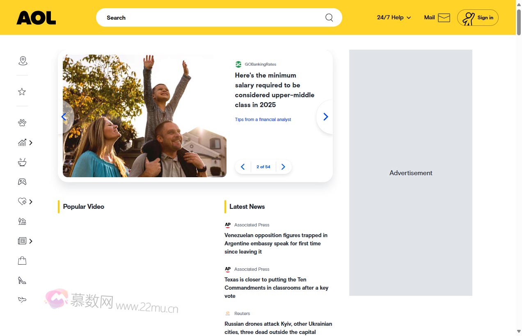Screen dimensions: 522x336
Task: Advance carousel with large right arrow
Action: pyautogui.click(x=325, y=117)
